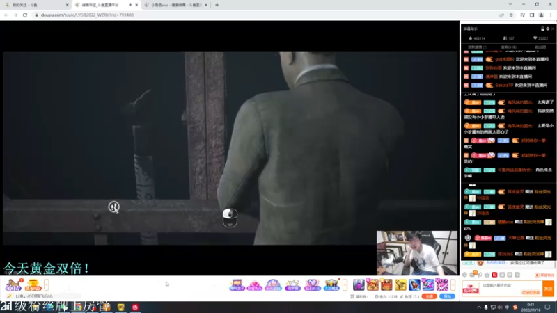Open the tab search chevron
This screenshot has width=557, height=313.
pyautogui.click(x=510, y=4)
